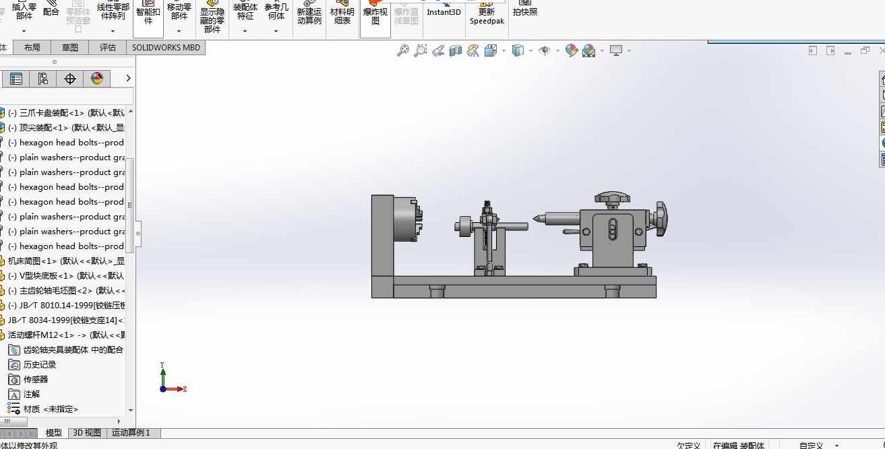The image size is (885, 449).
Task: Switch to the PropertyManager tab icon
Action: coord(16,79)
